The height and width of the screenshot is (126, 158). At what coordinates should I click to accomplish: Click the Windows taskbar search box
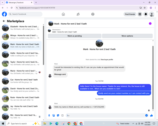tap(24, 123)
